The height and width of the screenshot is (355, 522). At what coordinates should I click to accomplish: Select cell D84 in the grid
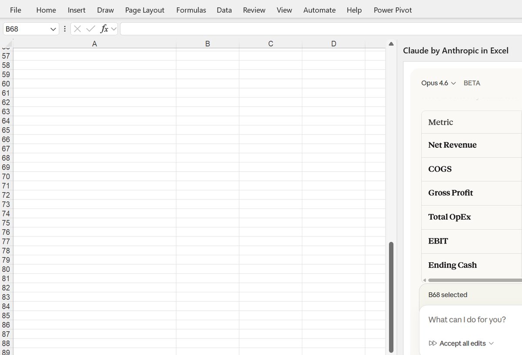pyautogui.click(x=334, y=306)
